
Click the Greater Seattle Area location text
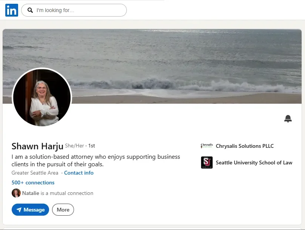click(35, 173)
